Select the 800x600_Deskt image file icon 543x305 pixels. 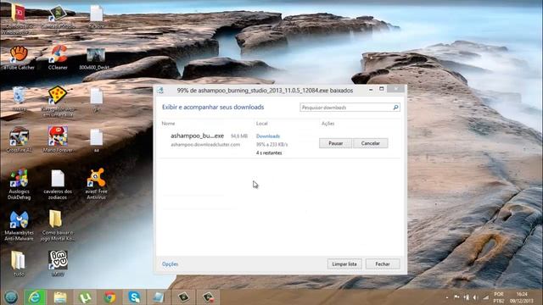tap(96, 58)
